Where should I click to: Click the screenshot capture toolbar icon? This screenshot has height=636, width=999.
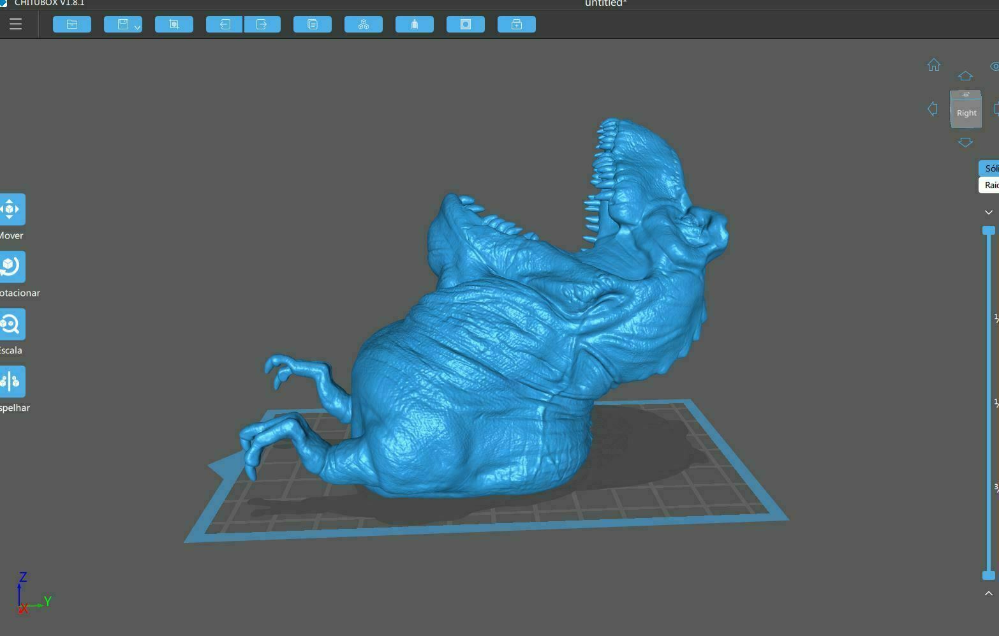tap(174, 24)
